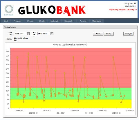Open the Data do date dropdown arrow

pyautogui.click(x=52, y=34)
